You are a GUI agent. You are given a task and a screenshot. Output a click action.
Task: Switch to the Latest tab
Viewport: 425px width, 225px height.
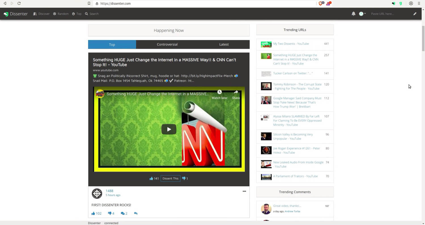coord(224,44)
